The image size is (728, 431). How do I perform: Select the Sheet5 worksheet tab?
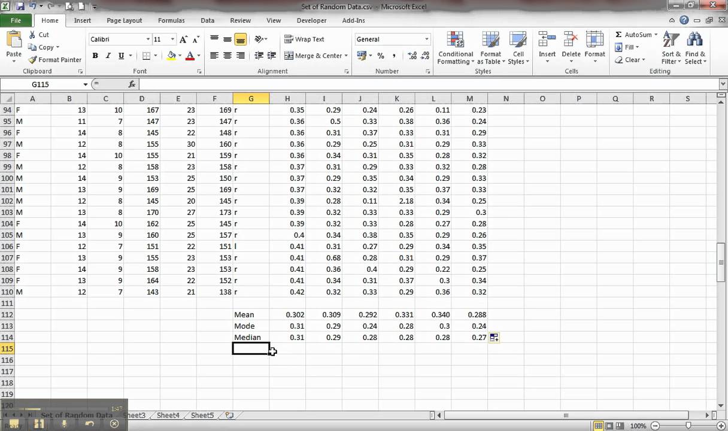point(202,415)
